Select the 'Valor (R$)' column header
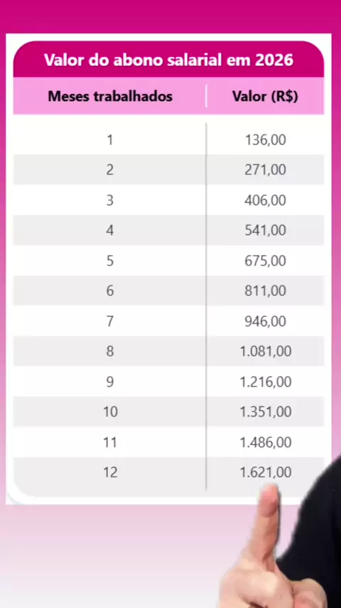Image resolution: width=341 pixels, height=608 pixels. coord(265,96)
